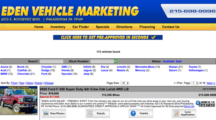Filter vehicles by Chrysler
Image resolution: width=216 pixels, height=120 pixels.
[x=47, y=67]
